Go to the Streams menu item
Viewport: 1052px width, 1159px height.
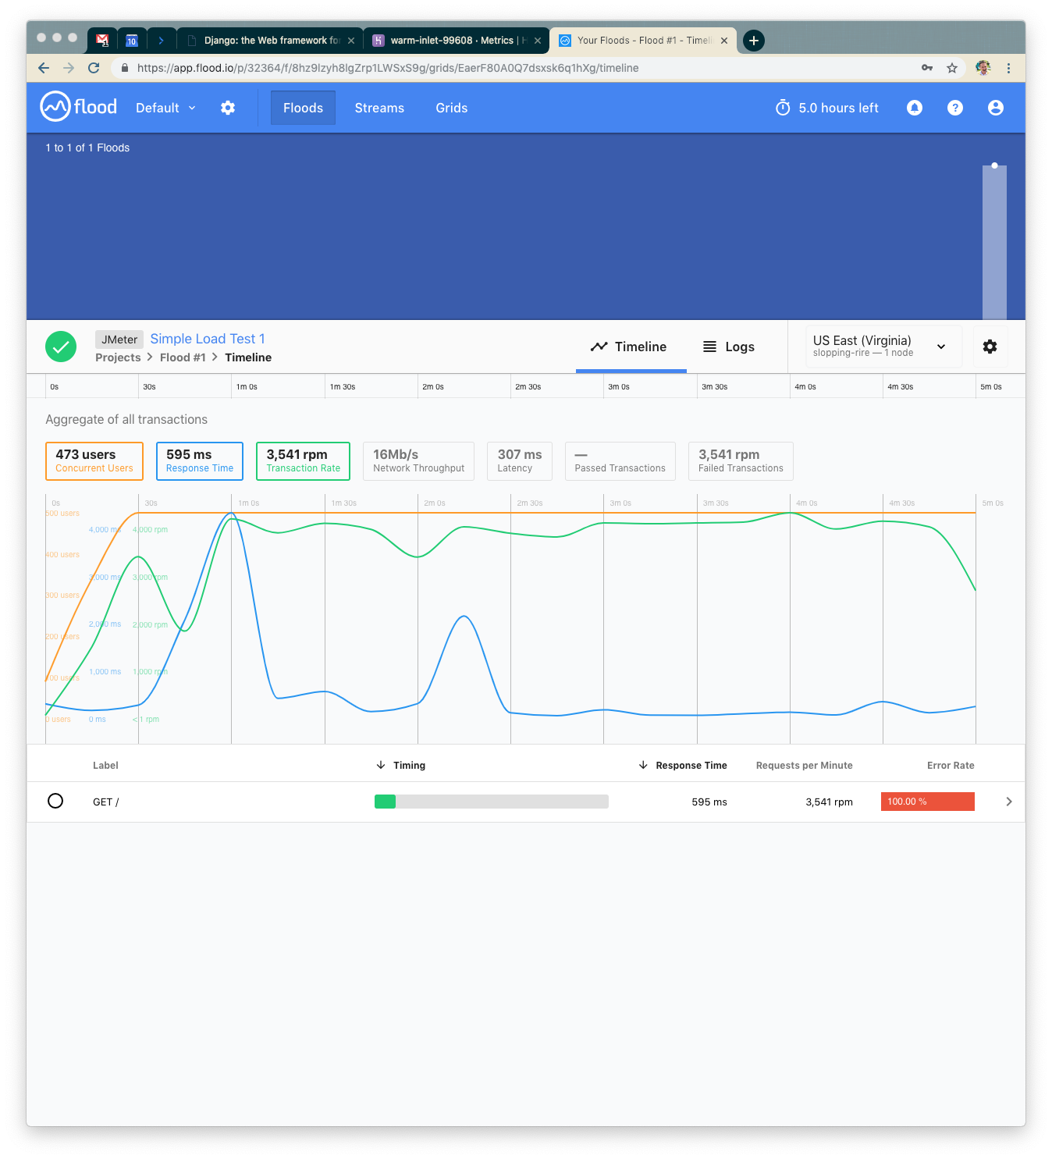(x=379, y=108)
